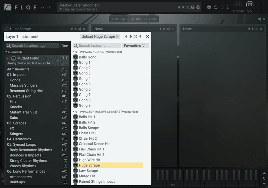
Task: Filter by 05. Synced Loops folder
Action: coord(37,144)
